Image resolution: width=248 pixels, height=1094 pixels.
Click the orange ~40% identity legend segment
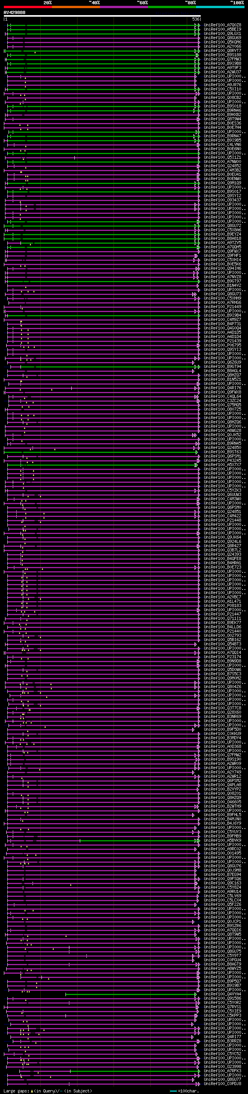pyautogui.click(x=76, y=7)
